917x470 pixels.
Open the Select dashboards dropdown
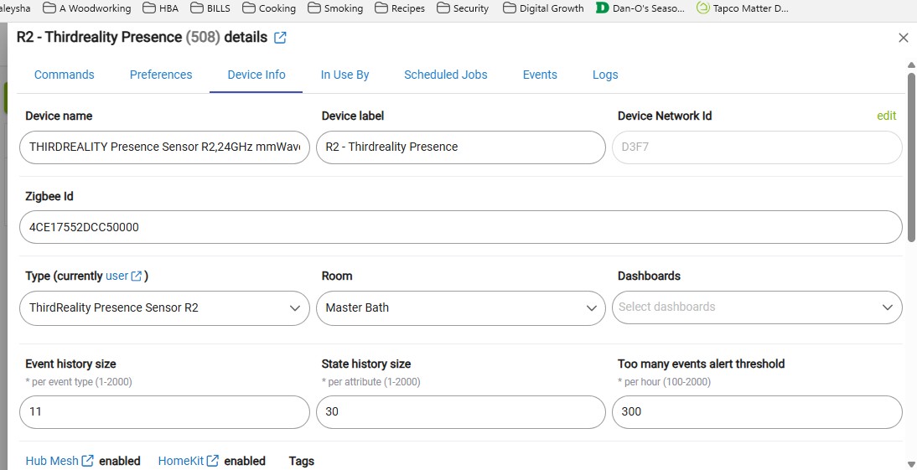757,307
